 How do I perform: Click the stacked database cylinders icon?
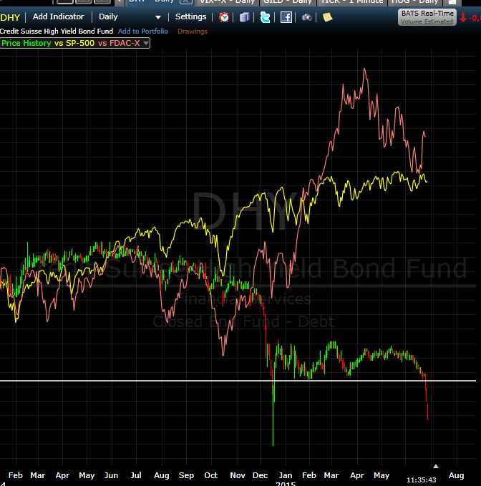pyautogui.click(x=244, y=17)
